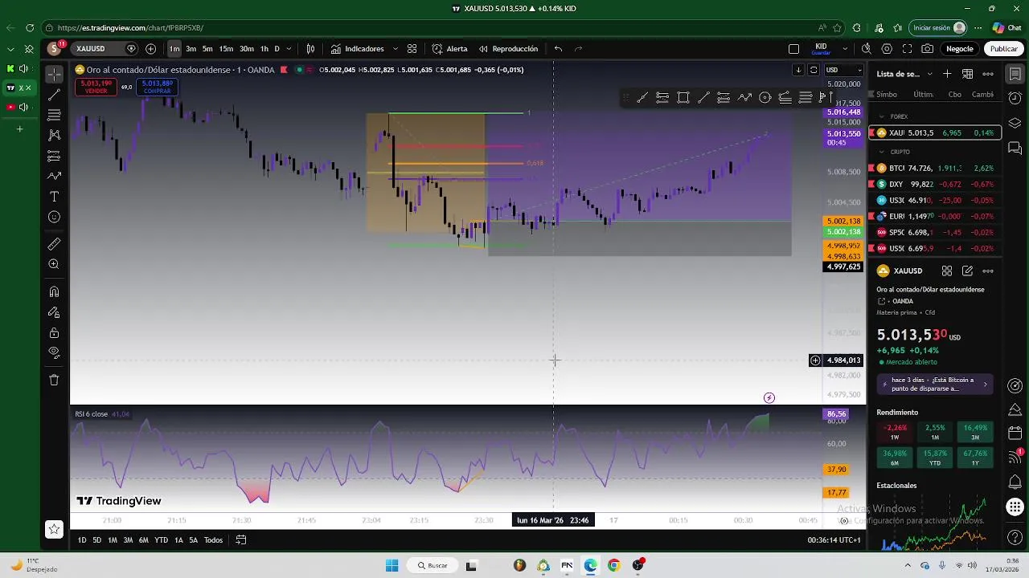
Task: Open favorites star at bottom of toolbar
Action: point(54,529)
